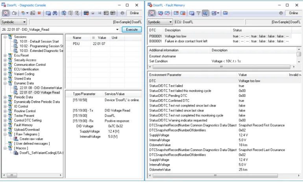
Task: Select 22 01 08 - DID OdometerValue
Action: coord(41,88)
